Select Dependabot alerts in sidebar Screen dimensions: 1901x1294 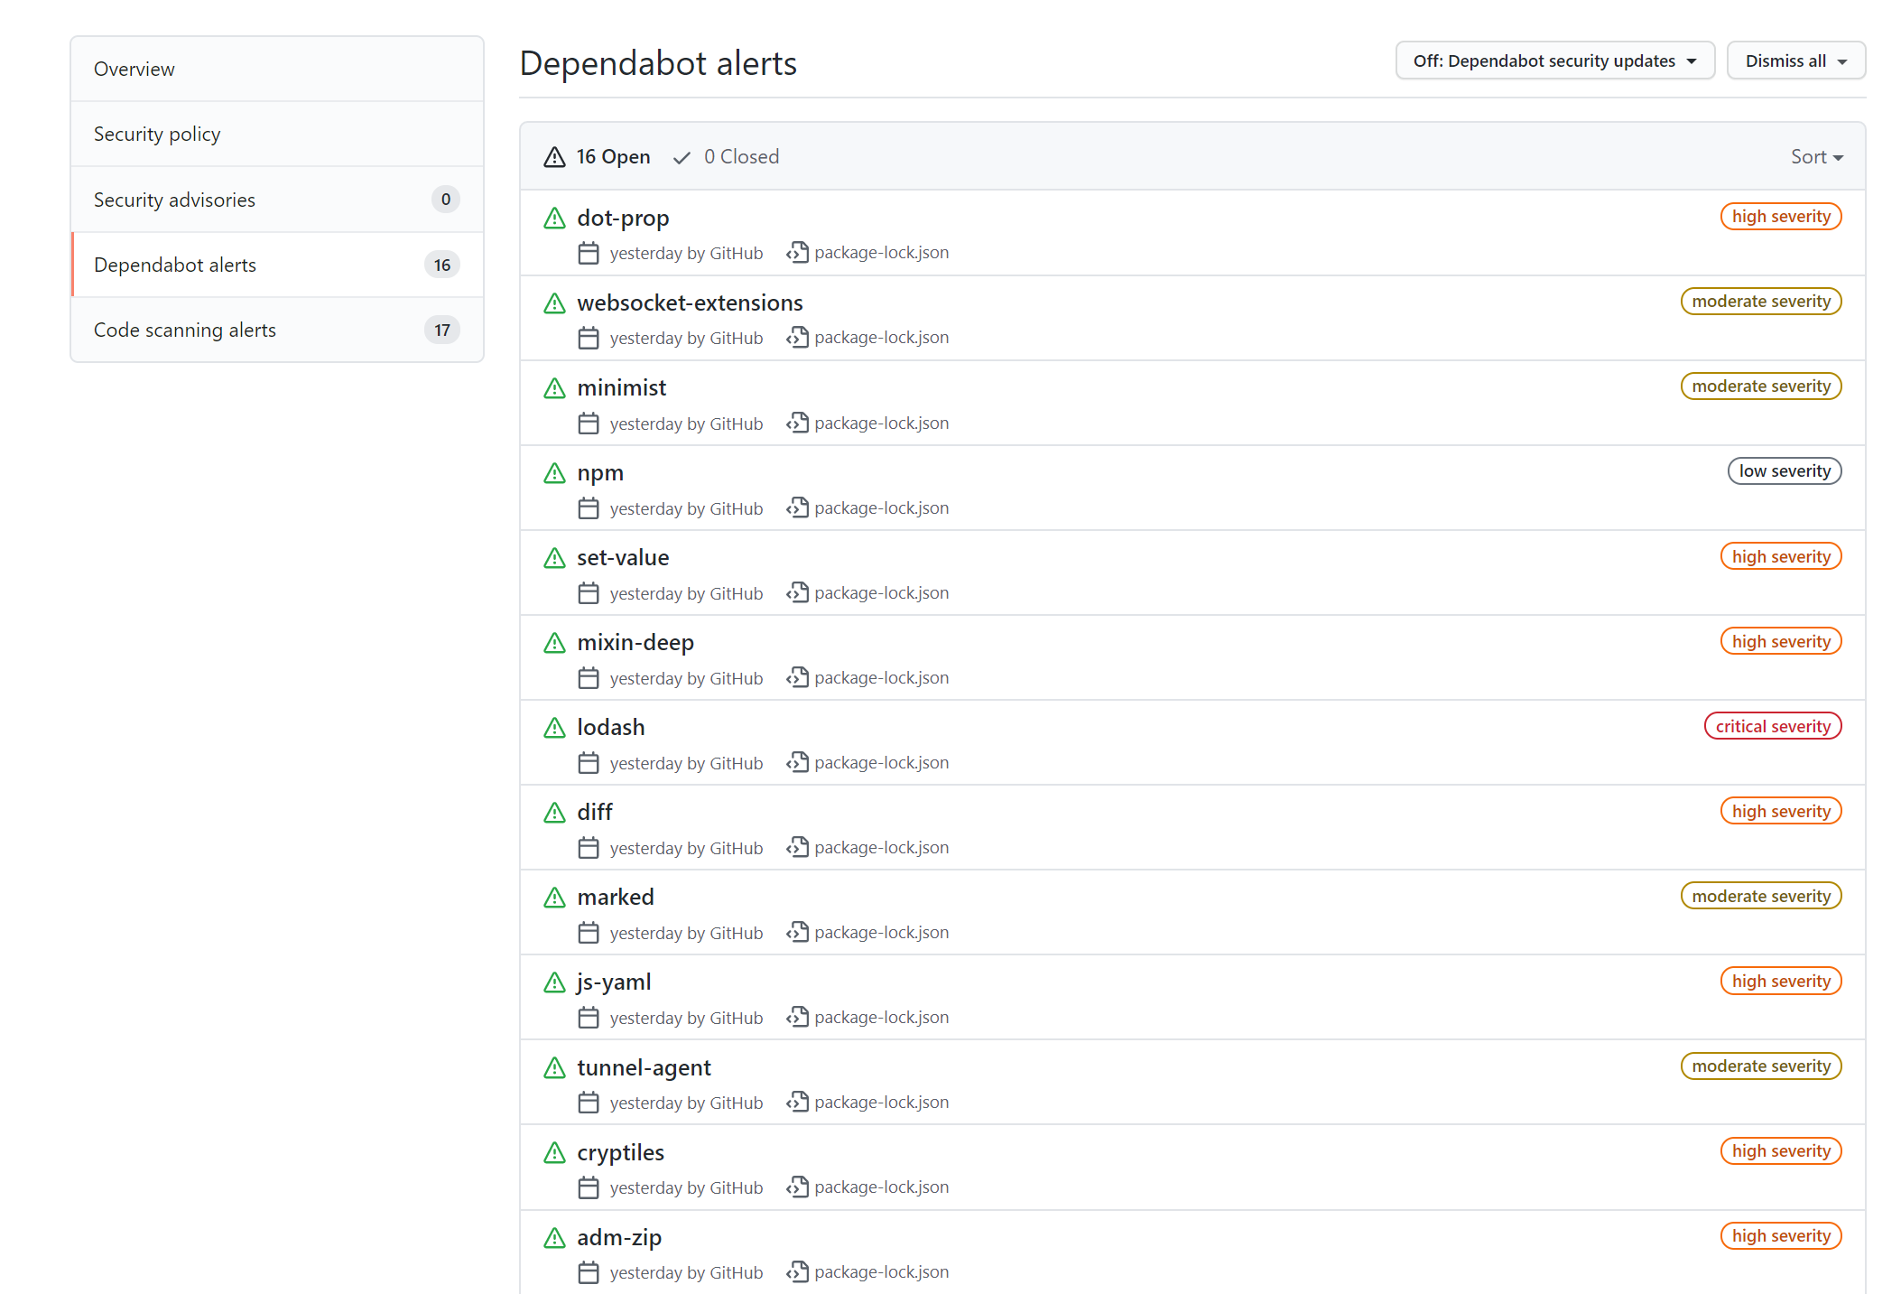(277, 265)
